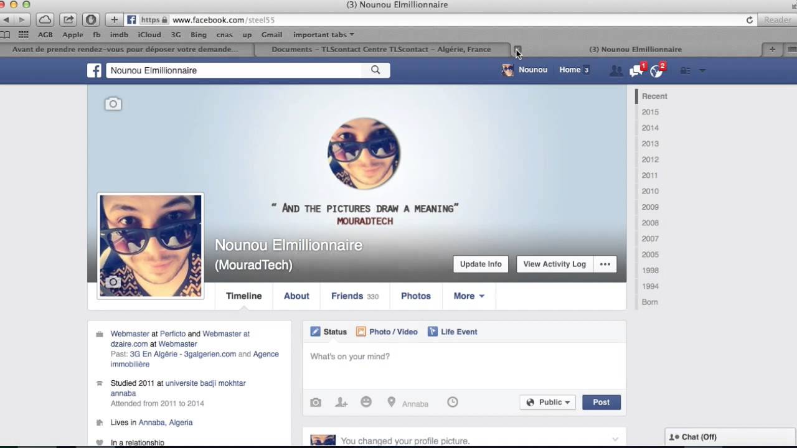
Task: Open the imdb bookmark
Action: 119,35
